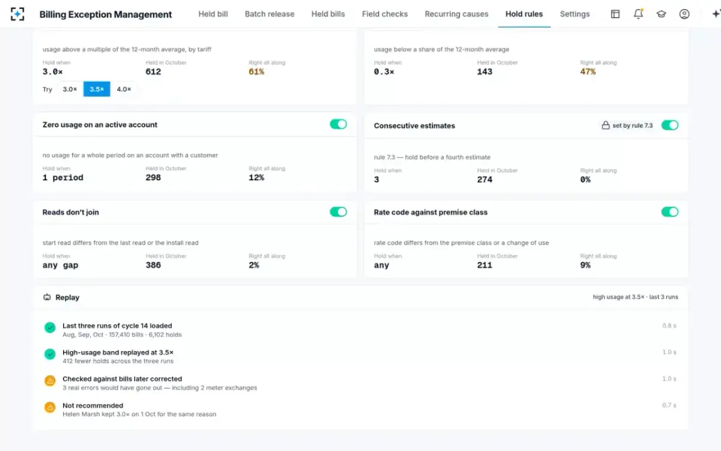Image resolution: width=721 pixels, height=451 pixels.
Task: Open notifications bell icon
Action: click(x=639, y=14)
